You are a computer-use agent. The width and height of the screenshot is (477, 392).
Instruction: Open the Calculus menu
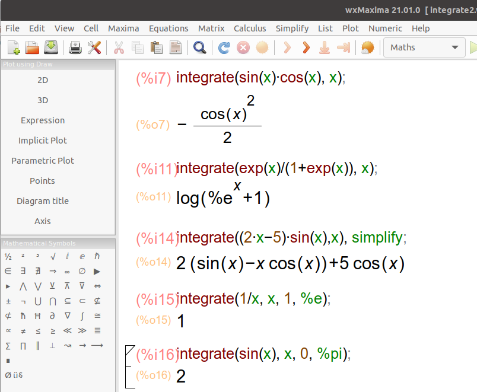tap(250, 28)
